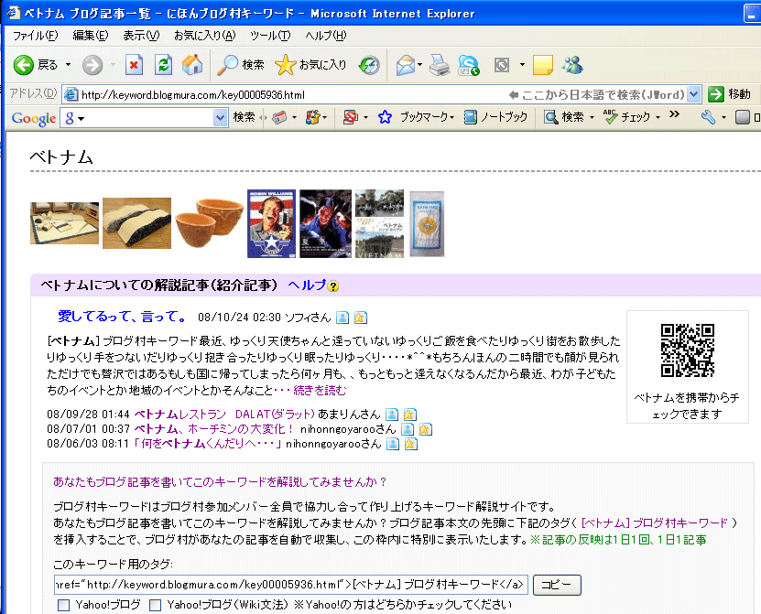Screen dimensions: 761x614
Task: Open 表示(V) menu
Action: (141, 36)
